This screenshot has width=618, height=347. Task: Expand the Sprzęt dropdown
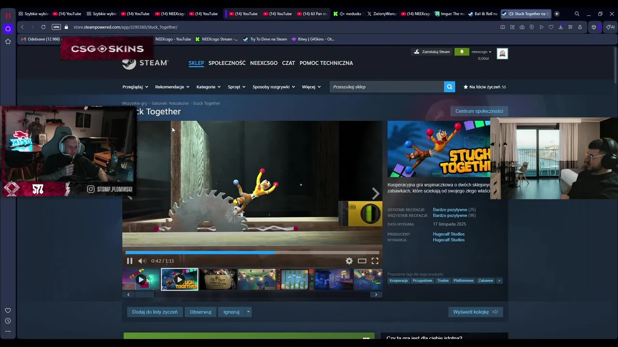[237, 87]
